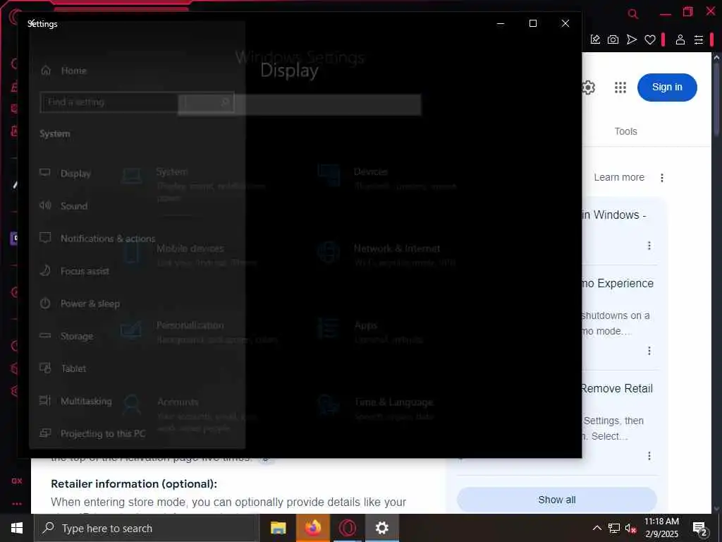Focus the 'Find a setting' search box
Viewport: 722px width, 542px height.
click(x=137, y=102)
